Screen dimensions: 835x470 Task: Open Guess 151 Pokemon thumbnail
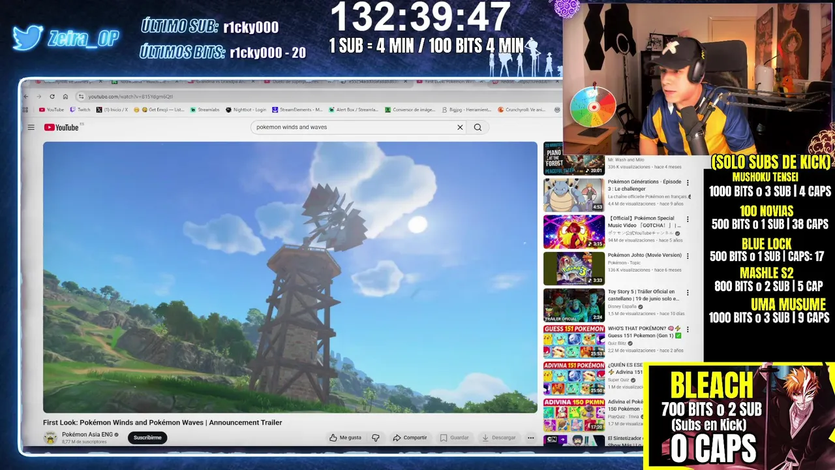coord(574,341)
